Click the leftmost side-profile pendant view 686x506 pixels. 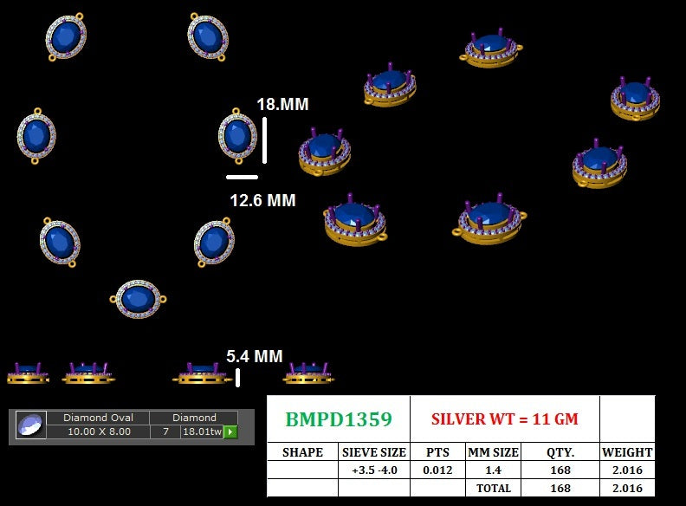(x=28, y=373)
